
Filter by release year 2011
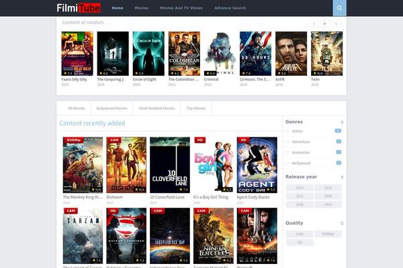300,196
